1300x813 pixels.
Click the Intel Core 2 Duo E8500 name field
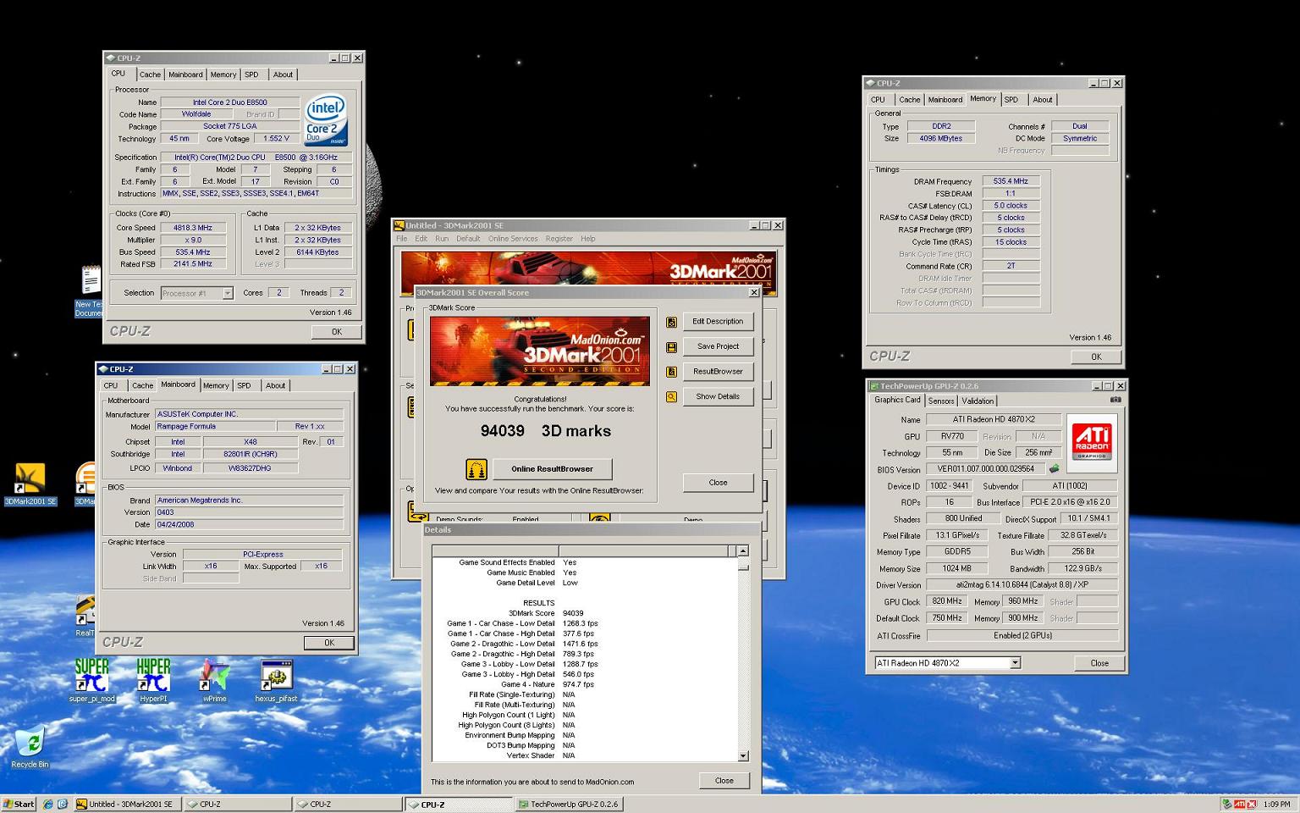229,102
